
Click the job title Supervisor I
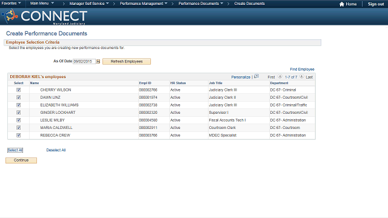click(219, 113)
